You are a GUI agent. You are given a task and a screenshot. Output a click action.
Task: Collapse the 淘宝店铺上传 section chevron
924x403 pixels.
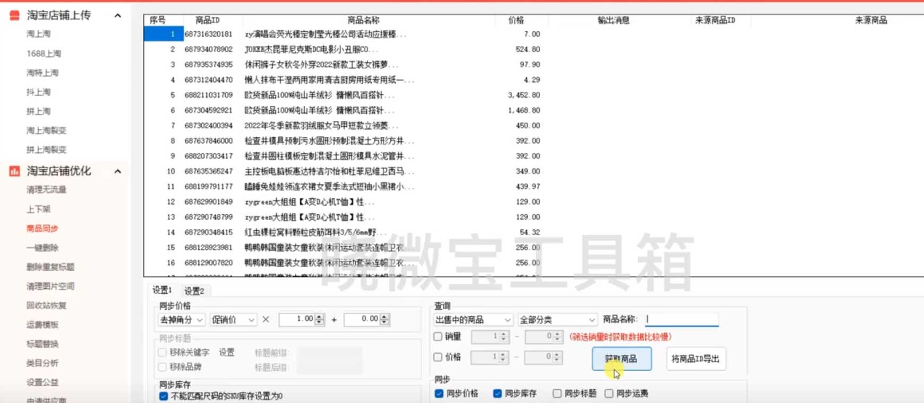pos(117,15)
